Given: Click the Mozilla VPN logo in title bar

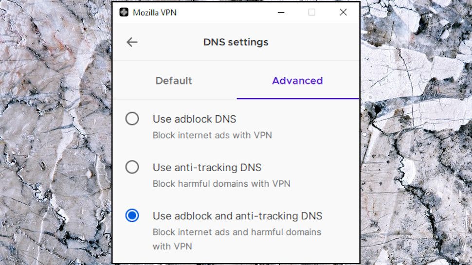Looking at the screenshot, I should point(124,13).
